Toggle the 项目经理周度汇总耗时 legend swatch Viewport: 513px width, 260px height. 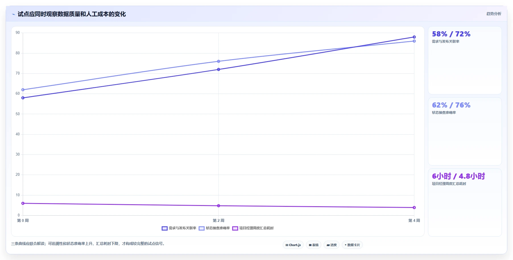coord(235,228)
